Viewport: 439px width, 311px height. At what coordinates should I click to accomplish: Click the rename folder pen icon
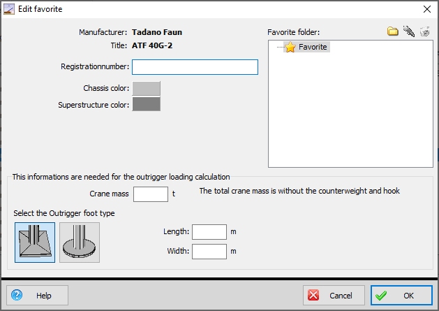point(409,31)
